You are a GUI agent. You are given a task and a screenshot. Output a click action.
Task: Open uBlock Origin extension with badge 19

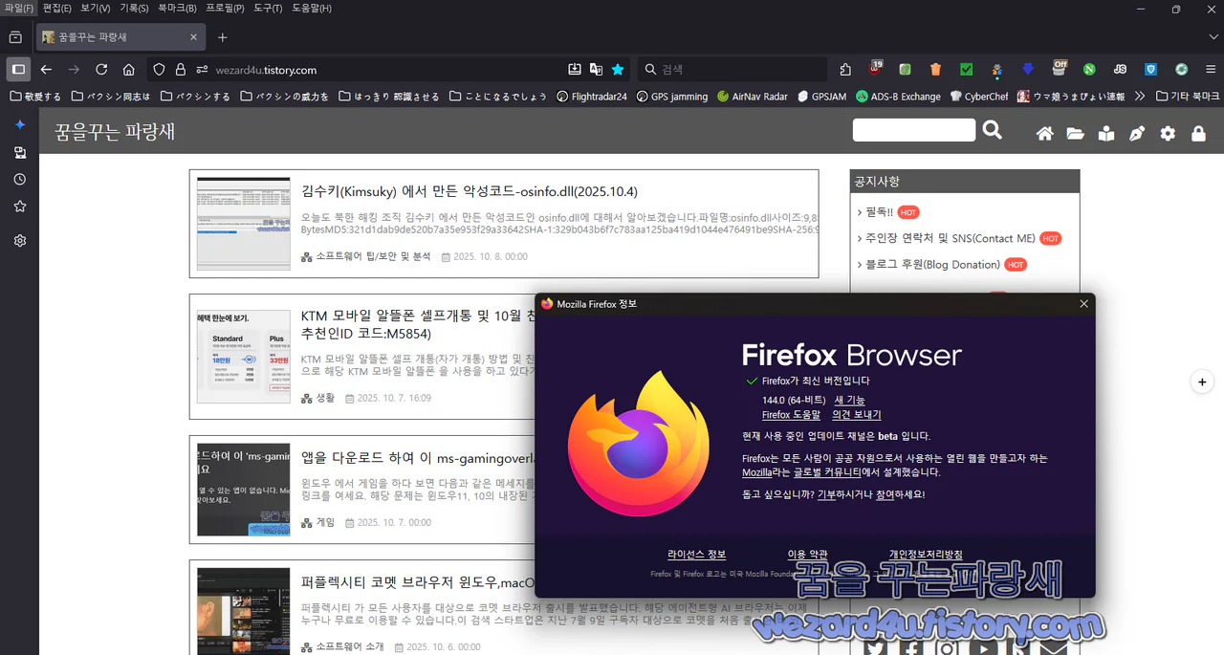875,69
